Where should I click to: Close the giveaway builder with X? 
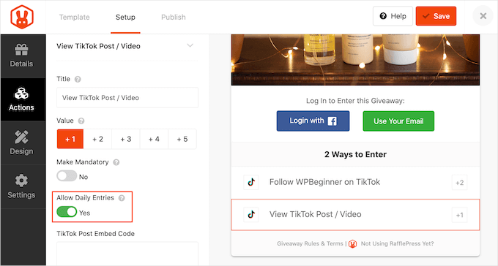tap(483, 16)
